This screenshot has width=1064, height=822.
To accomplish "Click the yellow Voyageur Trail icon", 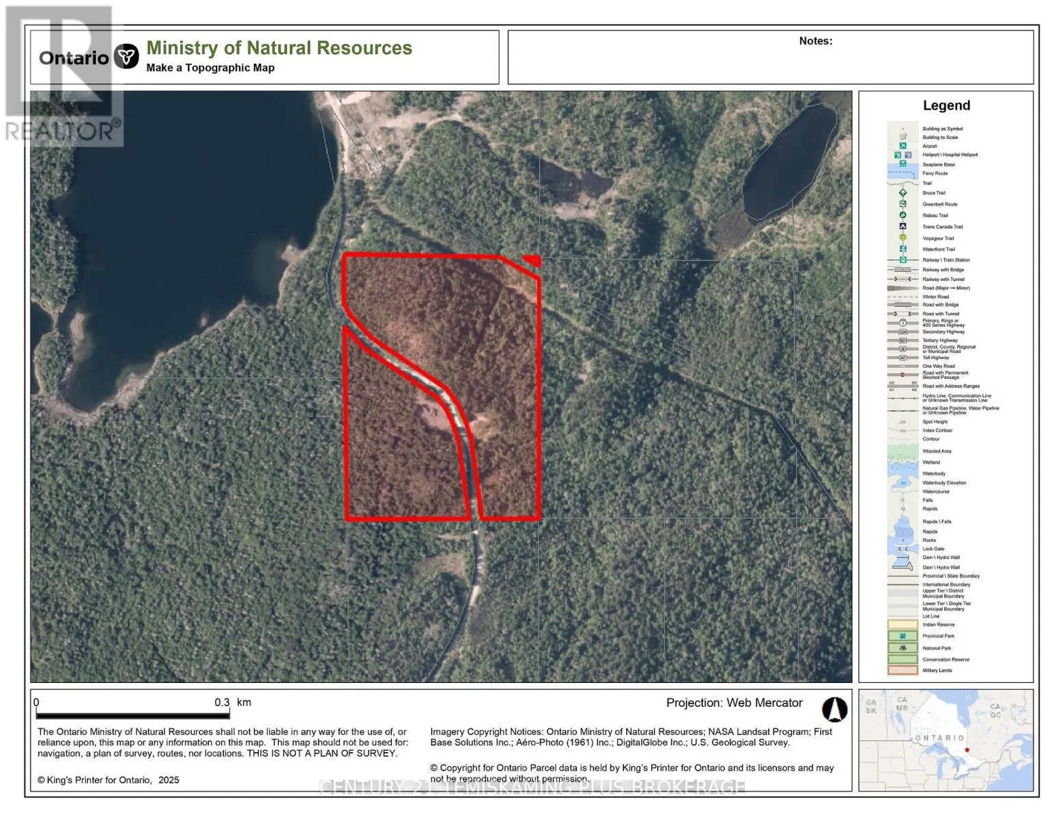I will 902,238.
